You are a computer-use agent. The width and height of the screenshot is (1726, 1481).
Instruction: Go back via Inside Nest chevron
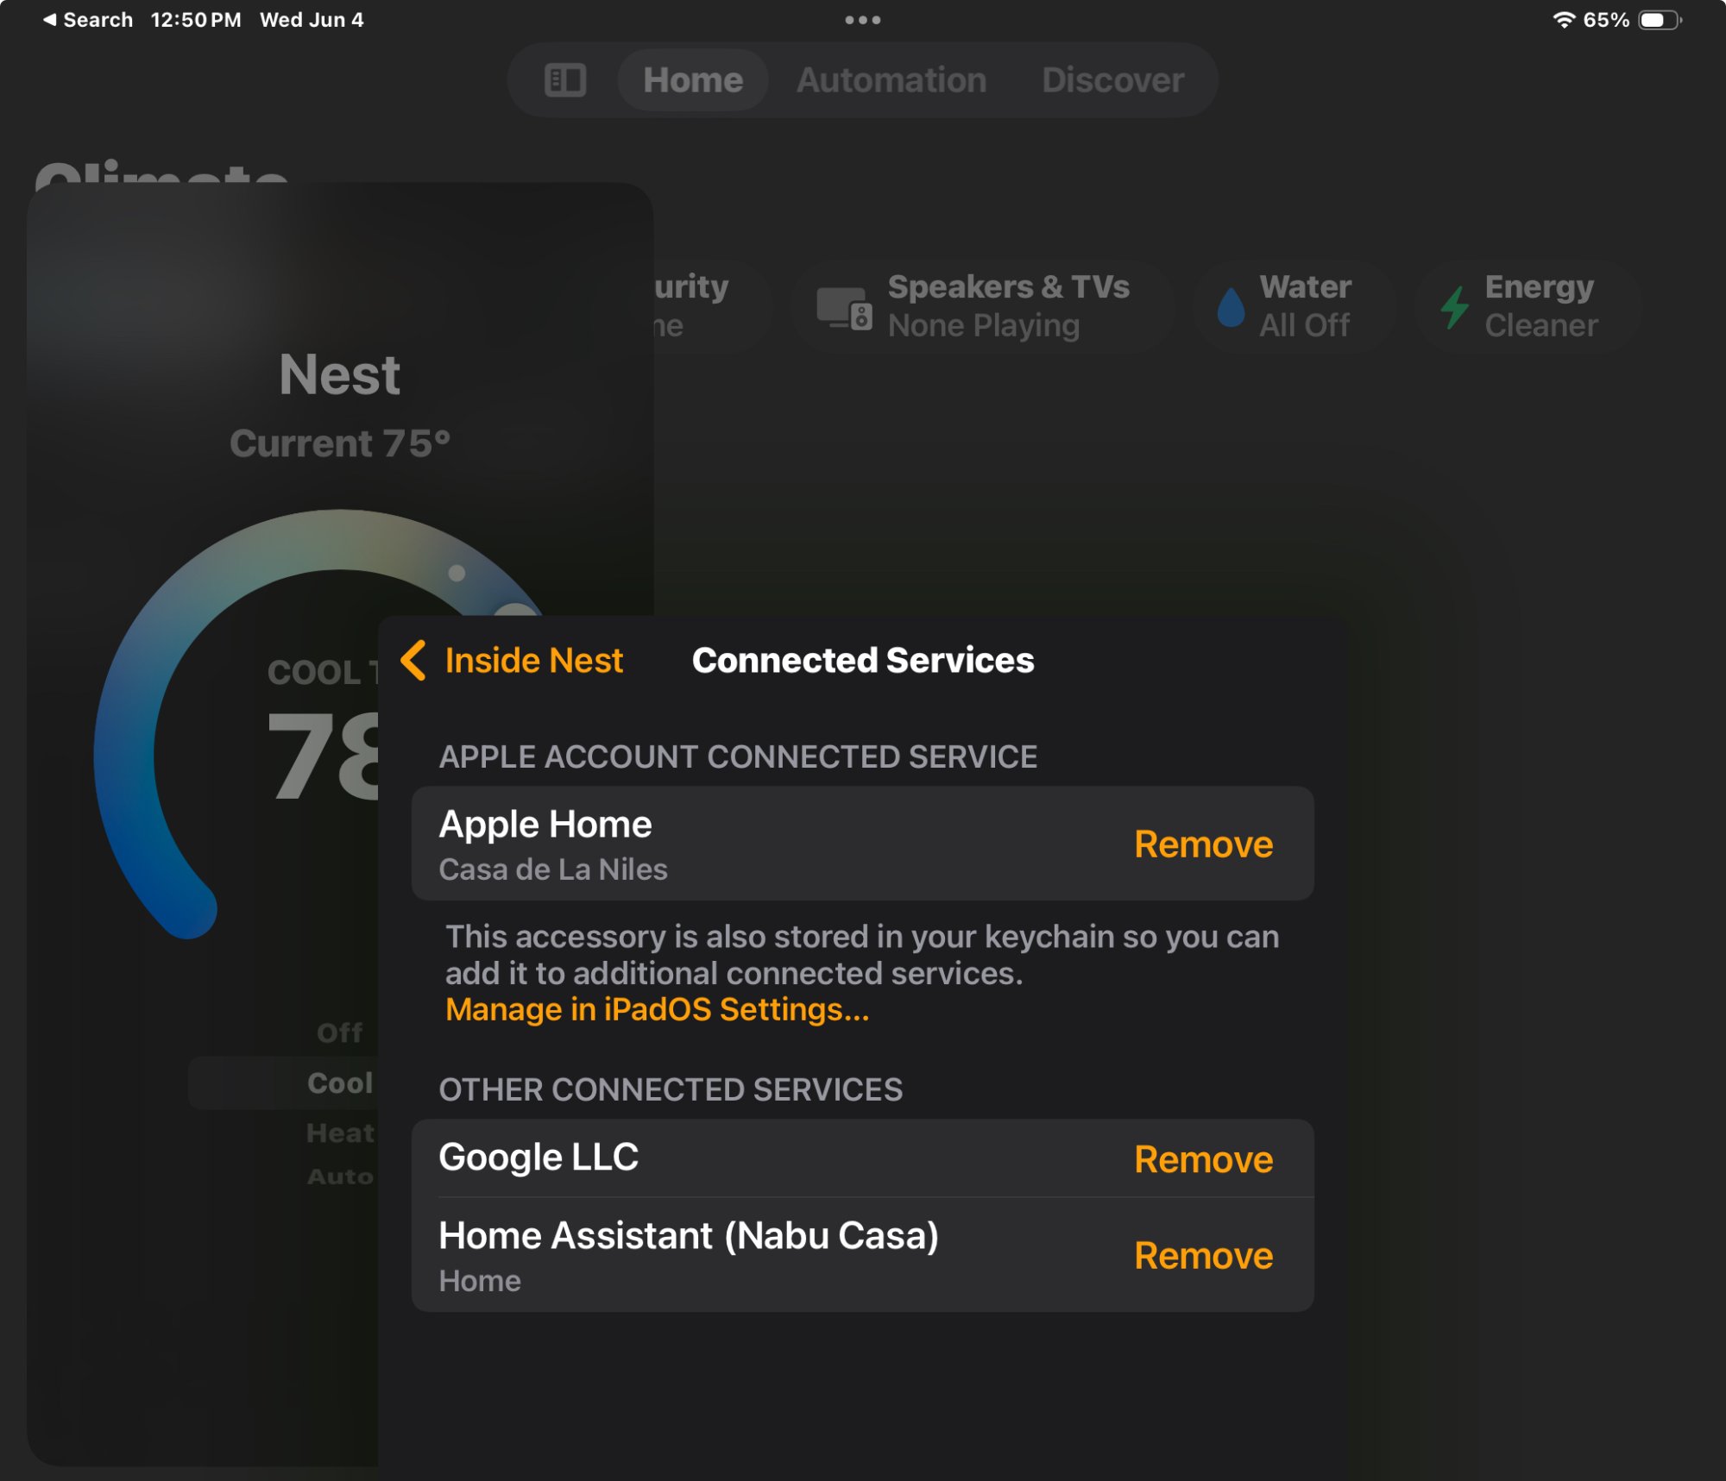pos(413,661)
